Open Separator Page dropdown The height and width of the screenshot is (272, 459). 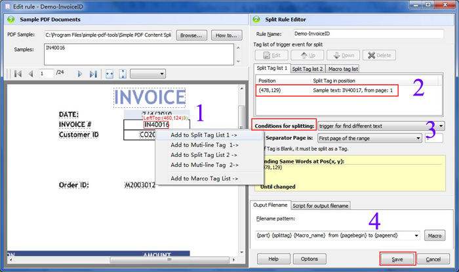(370, 139)
